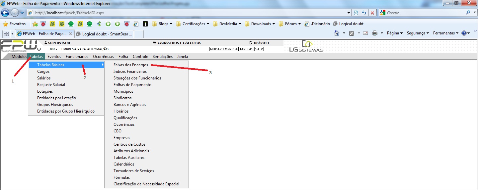Click the Compatibility View icon in address bar
Viewport: 478px width, 190px height.
tap(356, 13)
